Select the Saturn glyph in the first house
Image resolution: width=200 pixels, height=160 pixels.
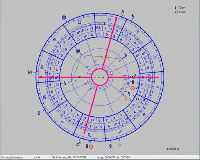coord(65,83)
